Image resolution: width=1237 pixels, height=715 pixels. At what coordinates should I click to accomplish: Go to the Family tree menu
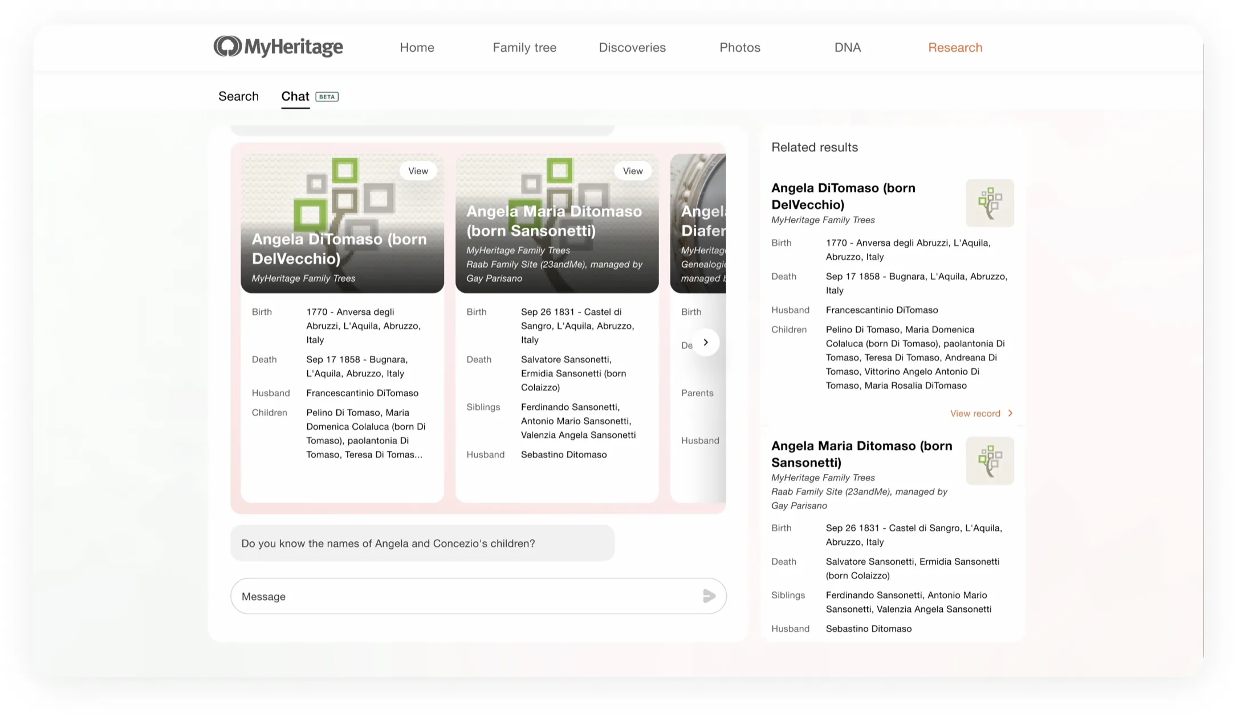point(524,47)
